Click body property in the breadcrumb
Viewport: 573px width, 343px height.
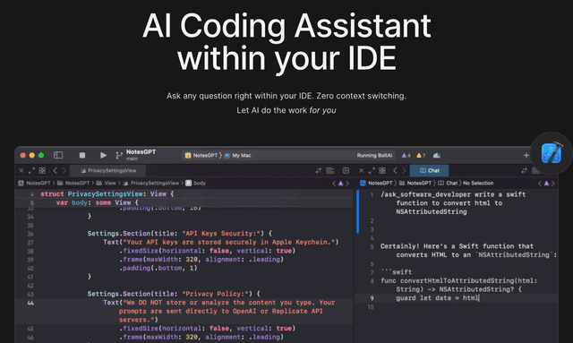click(195, 183)
